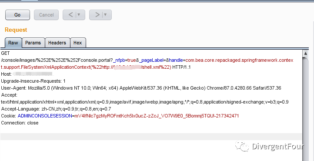The image size is (314, 161).
Task: Click the Upgrade-Insecure-Requests: 1 line
Action: (x=33, y=81)
